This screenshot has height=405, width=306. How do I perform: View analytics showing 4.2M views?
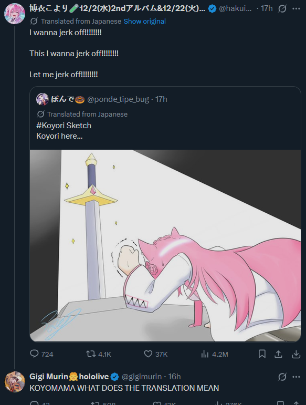(x=205, y=354)
